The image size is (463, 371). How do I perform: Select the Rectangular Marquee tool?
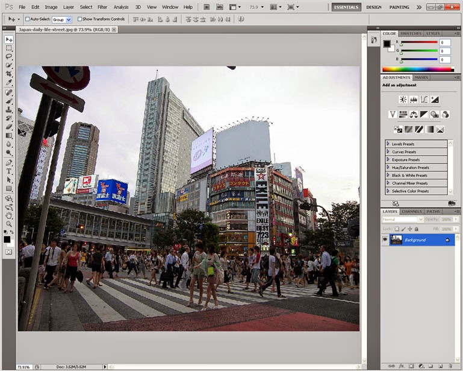pos(9,48)
